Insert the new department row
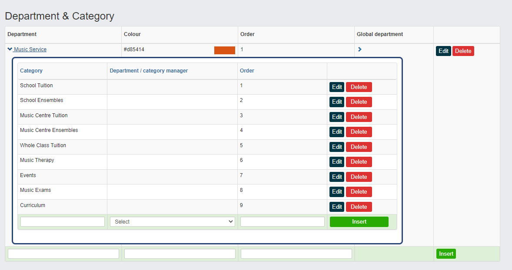Viewport: 512px width, 270px height. (x=446, y=254)
